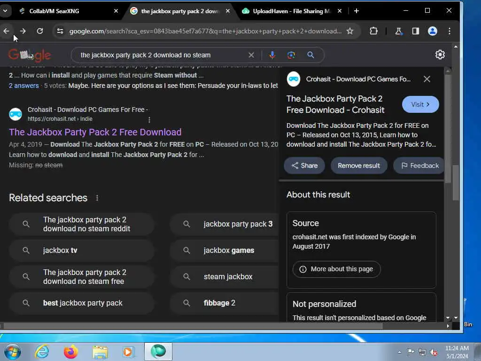Search related term jackbox party pack 3
The image size is (481, 361).
click(x=224, y=224)
